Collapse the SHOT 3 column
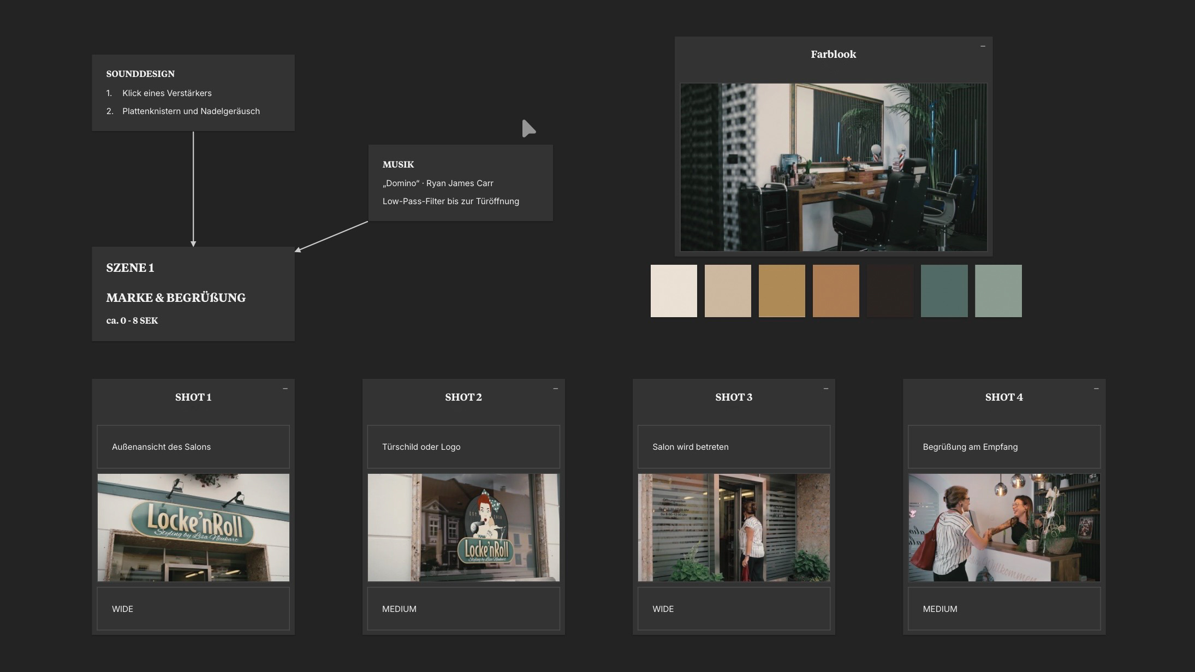 (825, 389)
